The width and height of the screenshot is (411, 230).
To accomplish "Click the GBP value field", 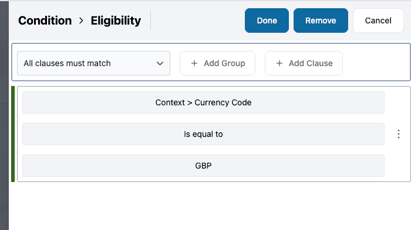I will coord(203,166).
